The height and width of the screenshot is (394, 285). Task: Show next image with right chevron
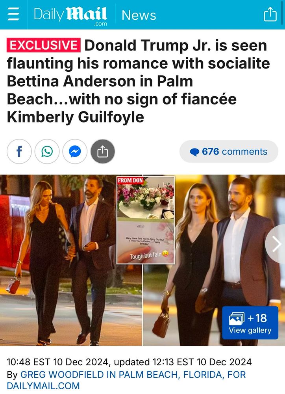[276, 244]
